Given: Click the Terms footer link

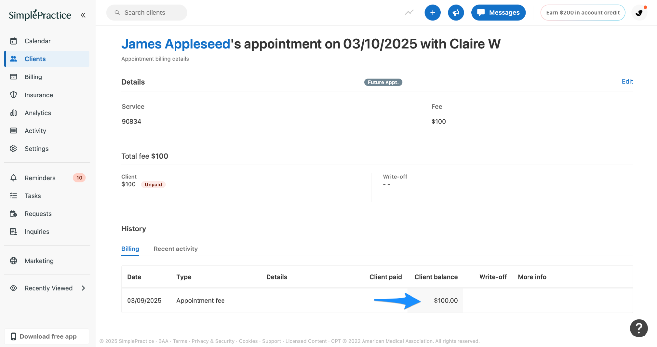Looking at the screenshot, I should (x=180, y=341).
